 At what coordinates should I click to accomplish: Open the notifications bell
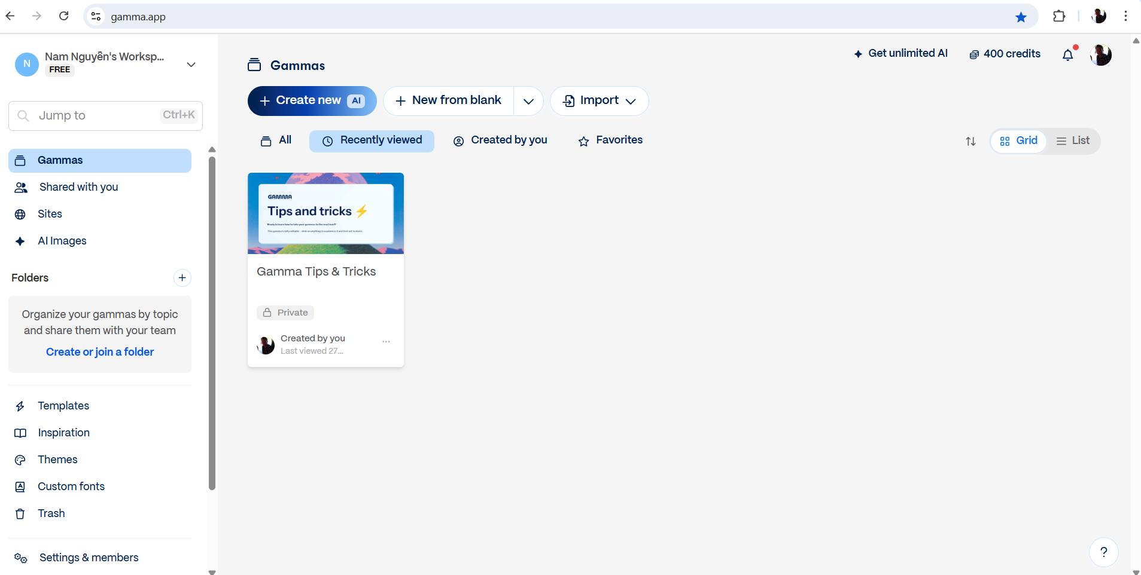tap(1067, 55)
